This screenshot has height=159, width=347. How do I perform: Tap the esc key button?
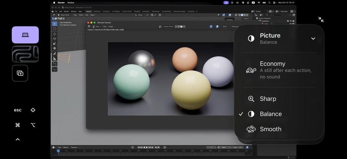click(18, 110)
